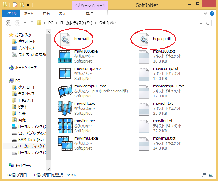Viewport: 218px width, 181px height.
Task: Click movieff.txt file name text
Action: tap(163, 104)
